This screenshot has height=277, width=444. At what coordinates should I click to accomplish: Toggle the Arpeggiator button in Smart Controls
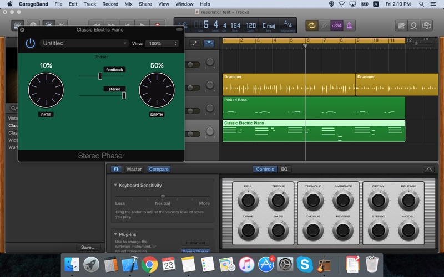point(428,169)
